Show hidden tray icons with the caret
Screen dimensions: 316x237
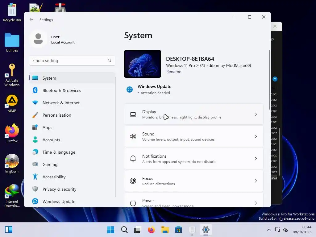tap(269, 230)
